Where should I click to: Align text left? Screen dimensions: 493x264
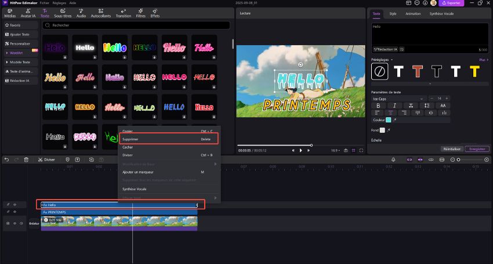[378, 113]
